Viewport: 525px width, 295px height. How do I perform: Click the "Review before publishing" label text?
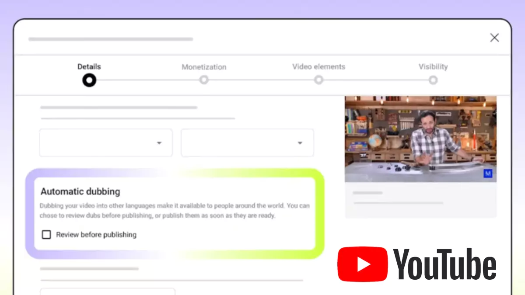tap(96, 235)
